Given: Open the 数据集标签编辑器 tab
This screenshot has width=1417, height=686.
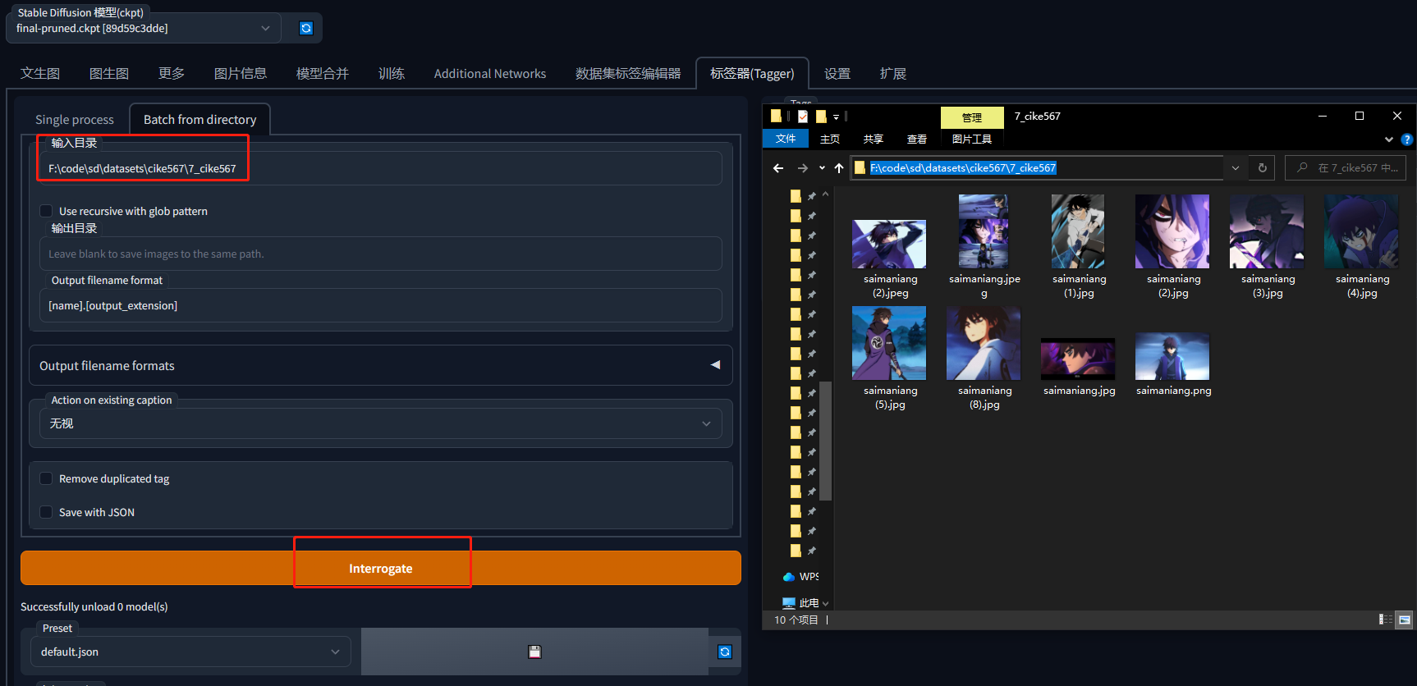Looking at the screenshot, I should 628,74.
